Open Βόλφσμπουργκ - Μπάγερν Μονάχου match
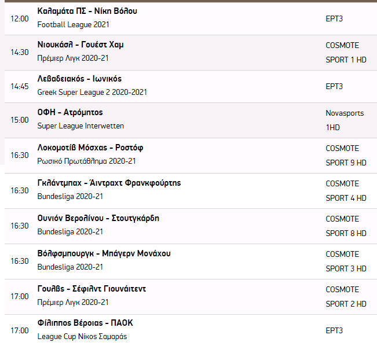This screenshot has width=377, height=346. click(104, 253)
